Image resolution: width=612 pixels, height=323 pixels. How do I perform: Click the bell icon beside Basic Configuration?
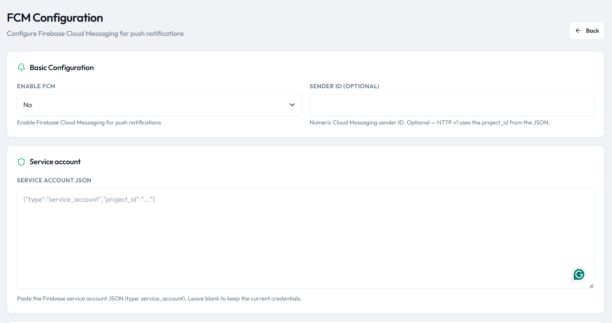coord(21,68)
